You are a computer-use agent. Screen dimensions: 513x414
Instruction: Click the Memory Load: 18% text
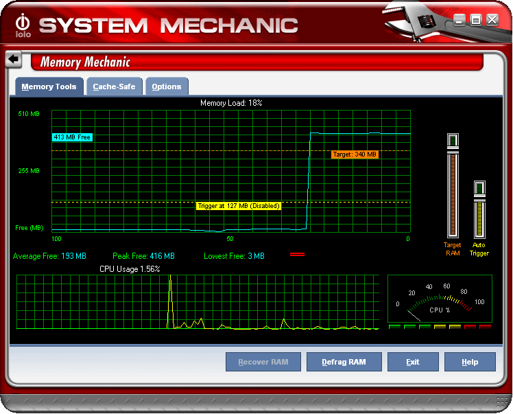click(x=231, y=103)
